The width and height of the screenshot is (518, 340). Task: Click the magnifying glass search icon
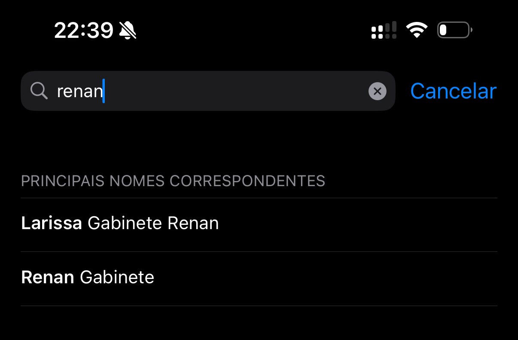pos(39,91)
